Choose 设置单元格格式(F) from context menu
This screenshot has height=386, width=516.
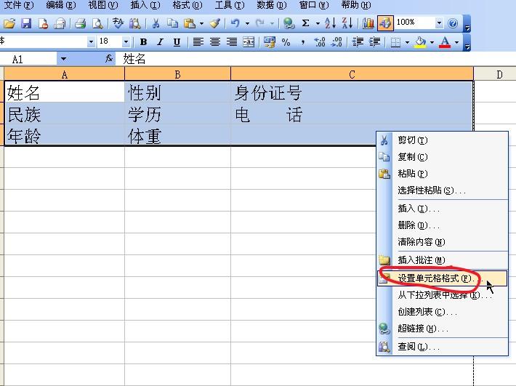tap(442, 278)
